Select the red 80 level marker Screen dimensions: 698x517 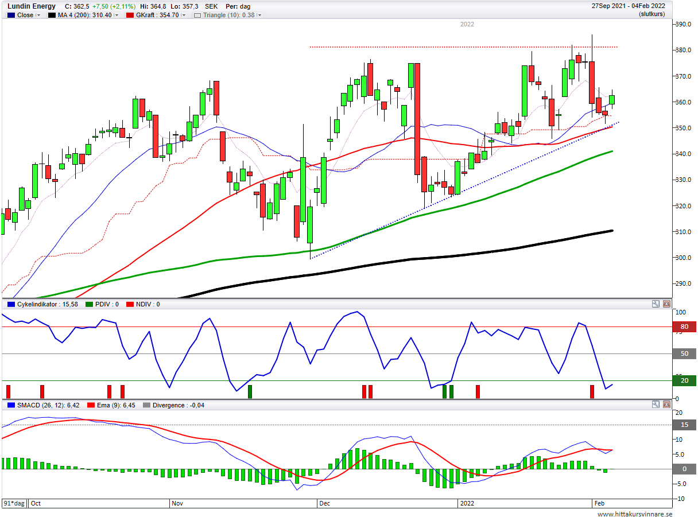[684, 328]
